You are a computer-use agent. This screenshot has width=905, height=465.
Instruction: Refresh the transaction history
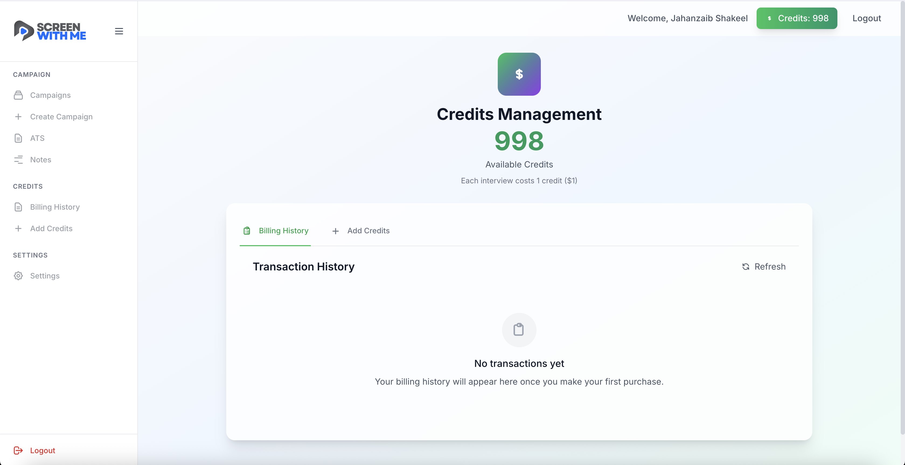[764, 267]
